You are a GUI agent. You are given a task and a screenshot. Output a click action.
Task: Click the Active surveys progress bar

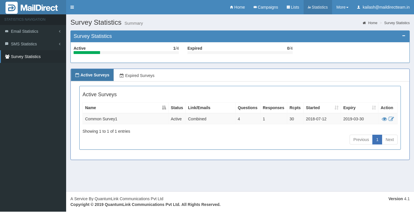click(x=126, y=53)
